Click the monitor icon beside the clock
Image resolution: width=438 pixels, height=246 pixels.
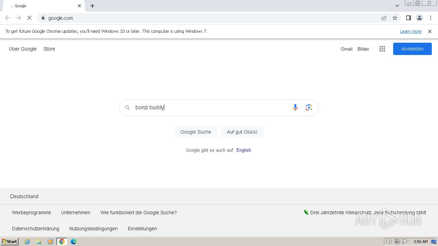click(x=434, y=242)
